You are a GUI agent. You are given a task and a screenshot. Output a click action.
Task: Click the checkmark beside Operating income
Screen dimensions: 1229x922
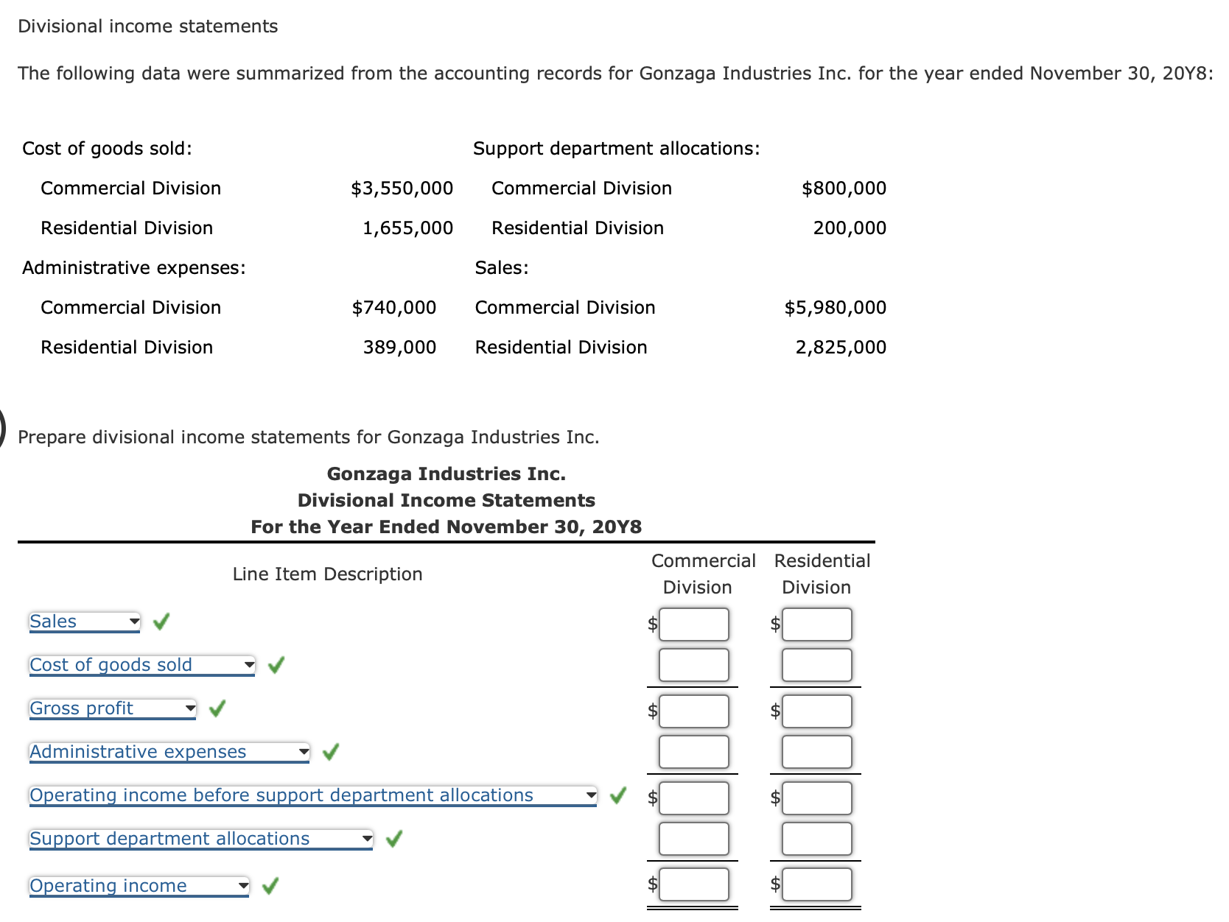(270, 885)
